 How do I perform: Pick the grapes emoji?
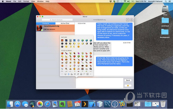(x=78, y=53)
